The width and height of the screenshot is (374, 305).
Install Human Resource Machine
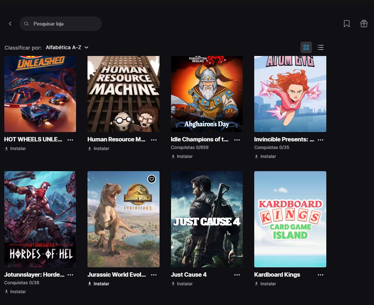[99, 149]
